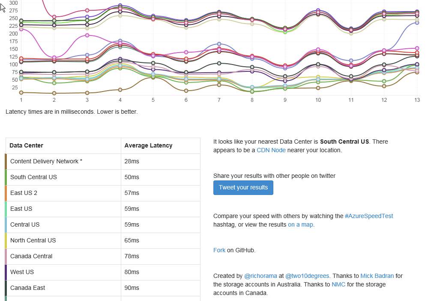This screenshot has height=301, width=443.
Task: Click the Fork on GitHub link
Action: click(x=219, y=250)
